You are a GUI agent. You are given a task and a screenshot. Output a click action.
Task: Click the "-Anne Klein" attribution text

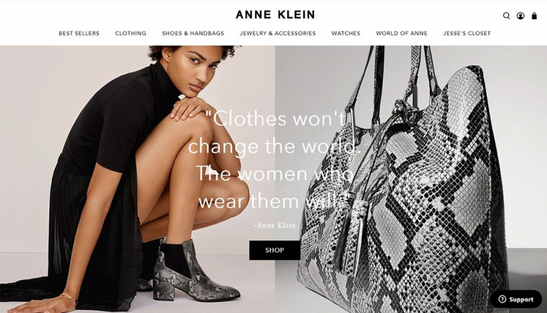275,225
